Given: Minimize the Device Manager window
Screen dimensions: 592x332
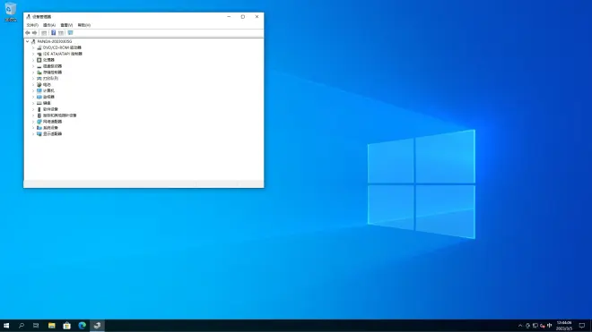Looking at the screenshot, I should pyautogui.click(x=229, y=17).
